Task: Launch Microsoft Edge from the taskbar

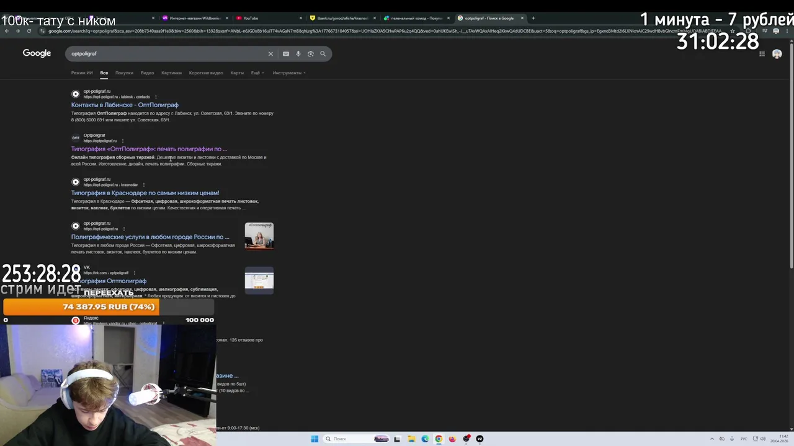Action: pyautogui.click(x=425, y=439)
